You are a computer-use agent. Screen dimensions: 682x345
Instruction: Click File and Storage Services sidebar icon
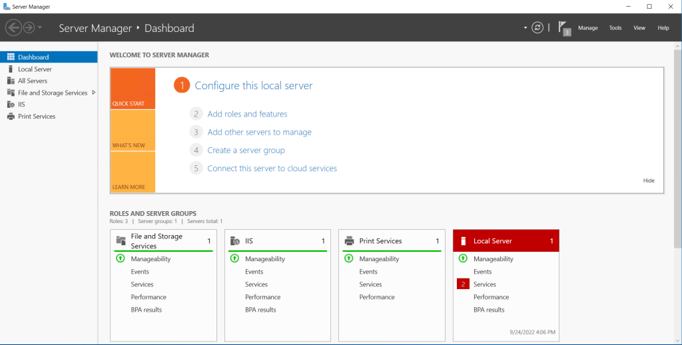click(11, 93)
